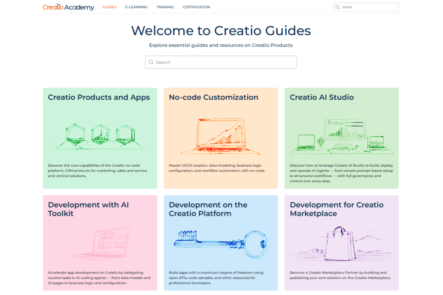Image resolution: width=443 pixels, height=295 pixels.
Task: Click description starting 'Accelerate app development'
Action: (99, 278)
